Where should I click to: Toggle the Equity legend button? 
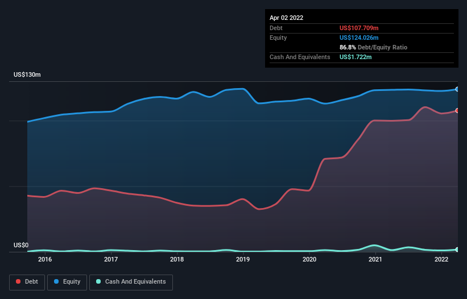[67, 282]
